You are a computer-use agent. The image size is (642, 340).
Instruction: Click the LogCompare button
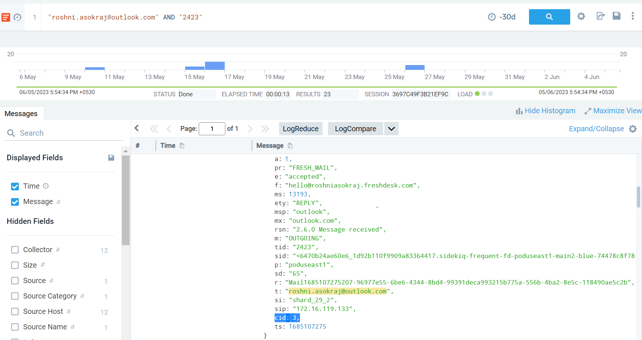tap(356, 129)
